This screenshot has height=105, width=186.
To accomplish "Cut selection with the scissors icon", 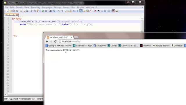I will point(31,11).
